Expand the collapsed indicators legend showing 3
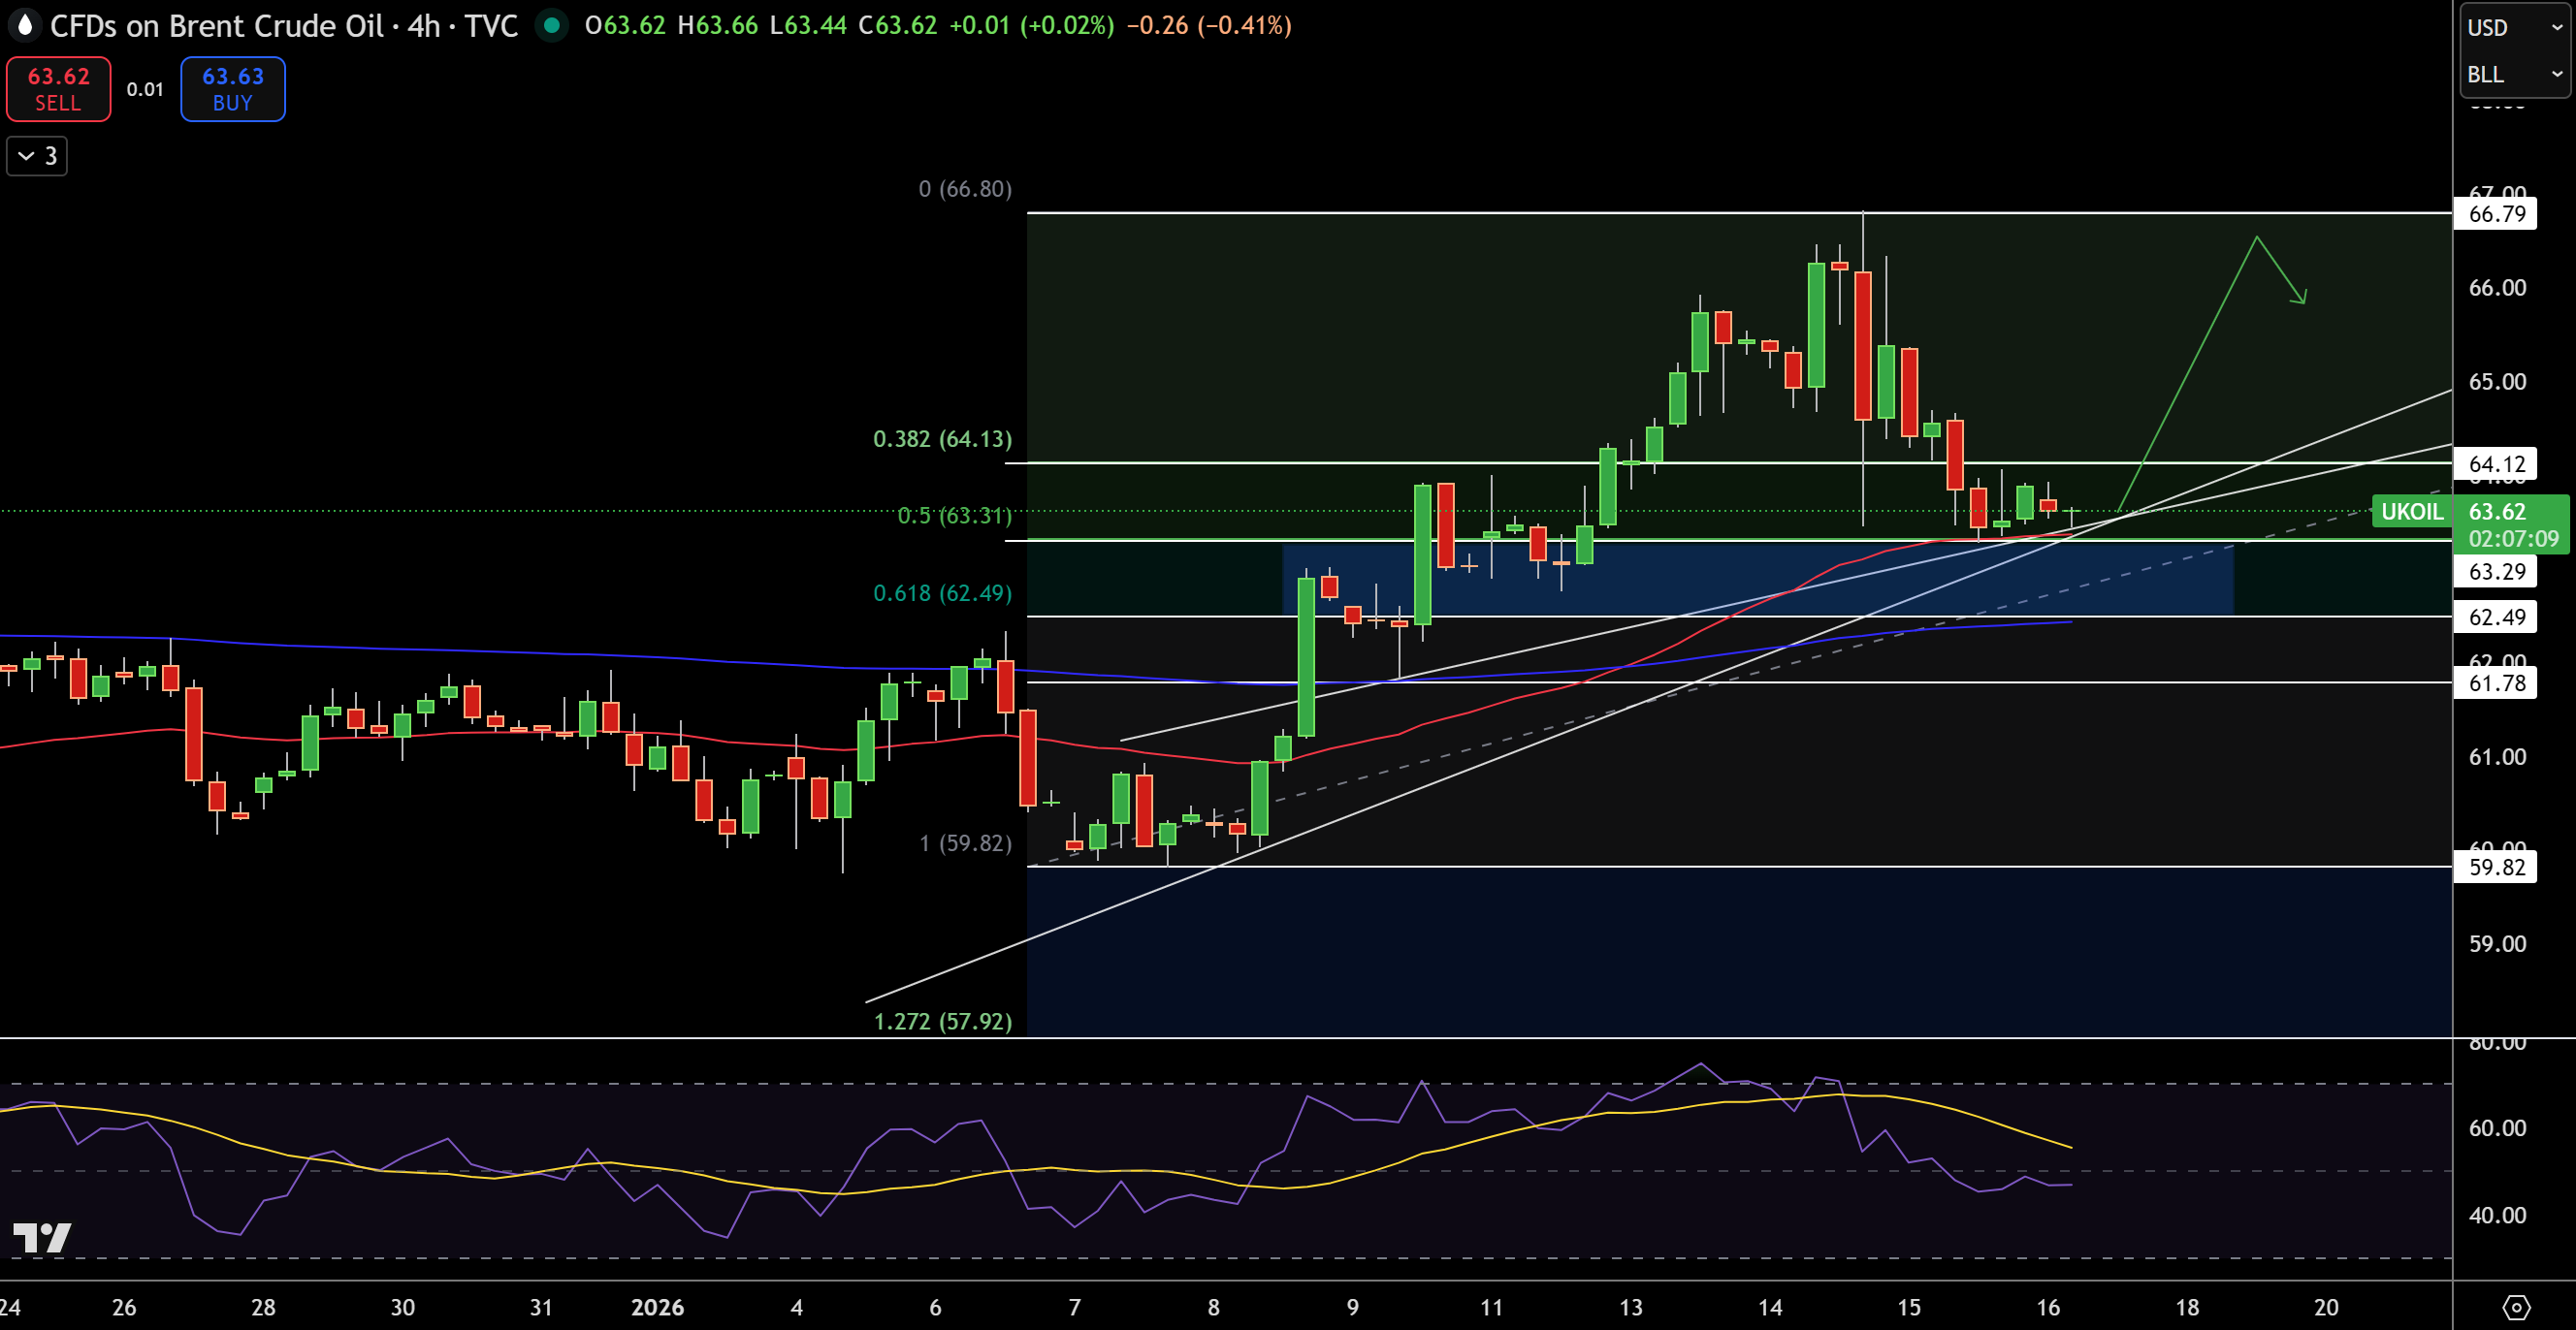The height and width of the screenshot is (1330, 2576). [x=37, y=156]
